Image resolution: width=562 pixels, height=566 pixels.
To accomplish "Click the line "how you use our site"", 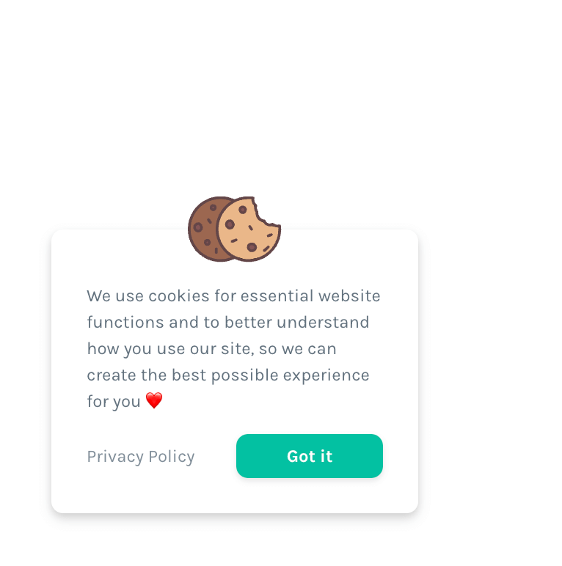I will [x=211, y=349].
